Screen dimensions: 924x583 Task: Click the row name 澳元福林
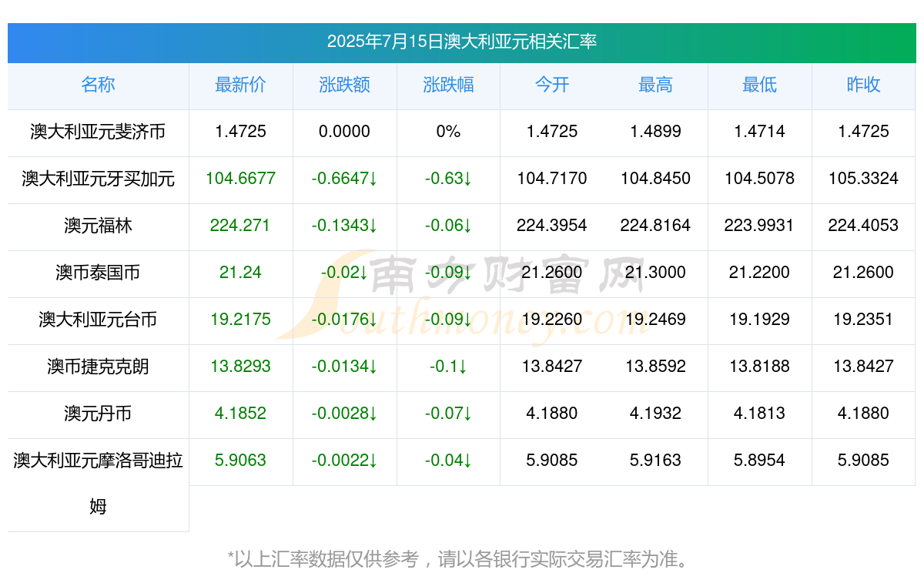[x=98, y=226]
